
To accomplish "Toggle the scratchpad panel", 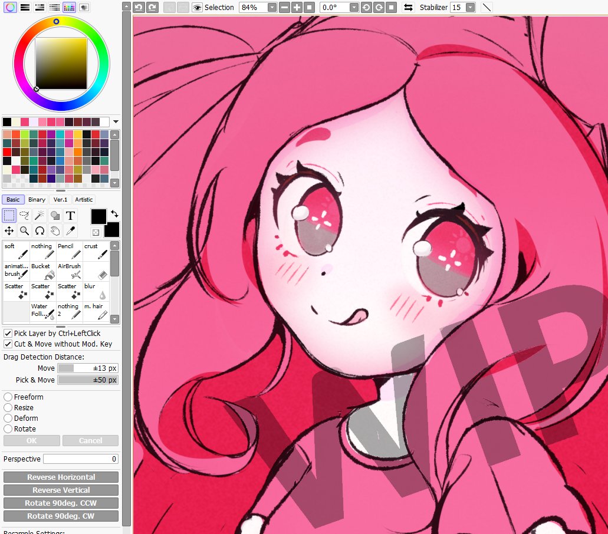I will [x=84, y=7].
